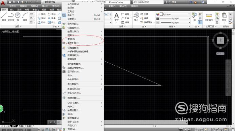
Task: Select the Circle (圆) tool
Action: click(x=18, y=17)
